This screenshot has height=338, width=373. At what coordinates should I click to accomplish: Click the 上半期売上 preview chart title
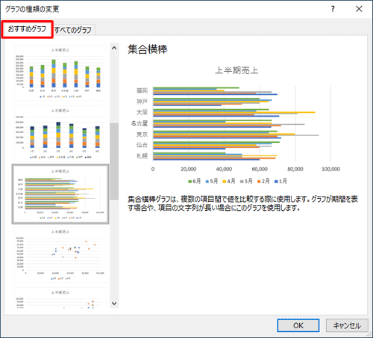tap(236, 70)
